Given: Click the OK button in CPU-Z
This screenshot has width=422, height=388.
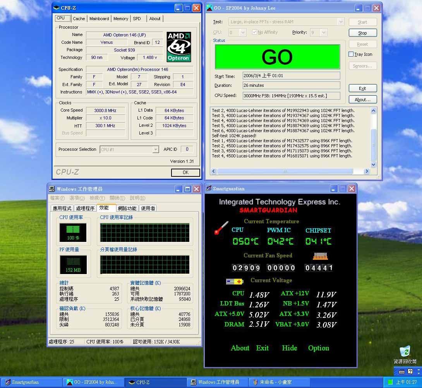Looking at the screenshot, I should pos(185,172).
